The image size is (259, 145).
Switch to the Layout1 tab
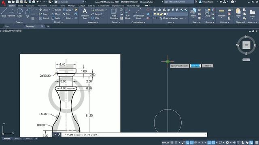[x=17, y=139]
